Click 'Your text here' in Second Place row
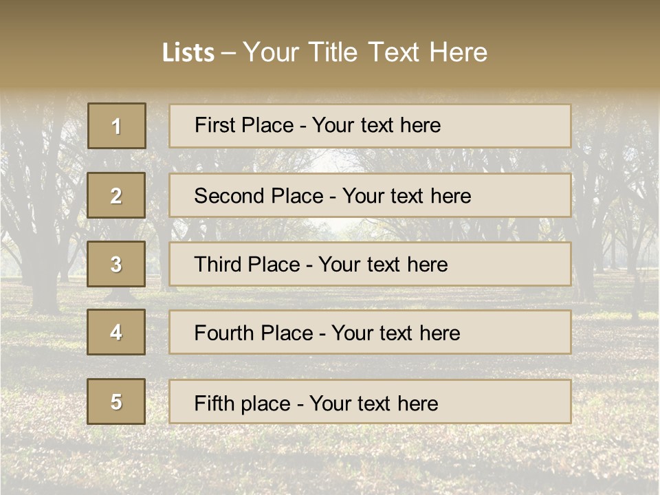This screenshot has width=660, height=495. [407, 196]
